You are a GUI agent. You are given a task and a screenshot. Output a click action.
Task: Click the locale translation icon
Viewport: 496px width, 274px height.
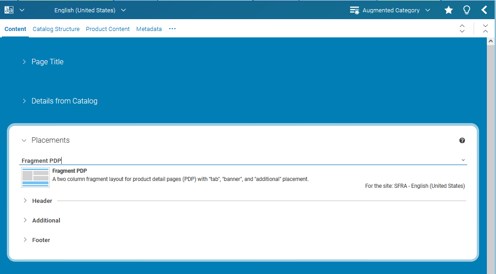tap(9, 10)
